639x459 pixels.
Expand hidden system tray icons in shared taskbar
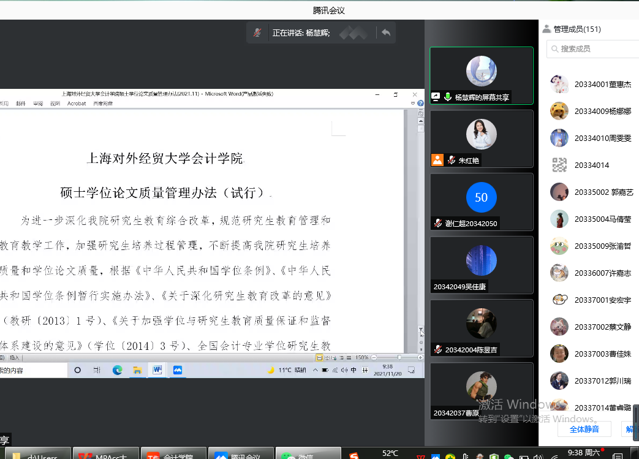pos(315,370)
